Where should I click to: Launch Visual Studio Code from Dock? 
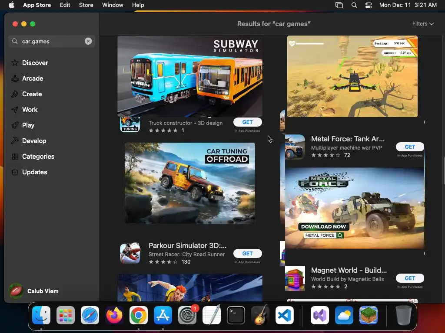tap(285, 315)
